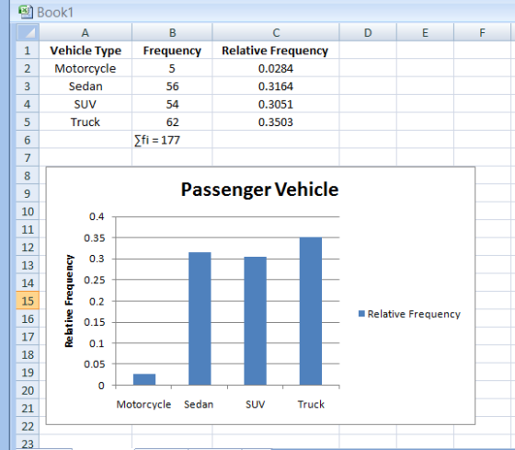Select the Motorcycle bar in the chart
The image size is (515, 450).
coord(144,379)
